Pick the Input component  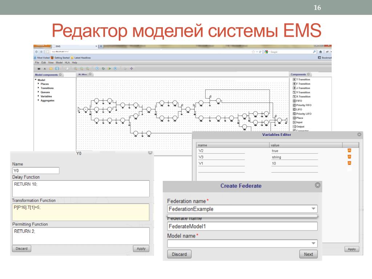point(298,122)
